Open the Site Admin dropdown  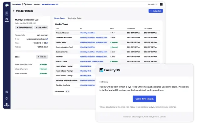[x=152, y=4]
